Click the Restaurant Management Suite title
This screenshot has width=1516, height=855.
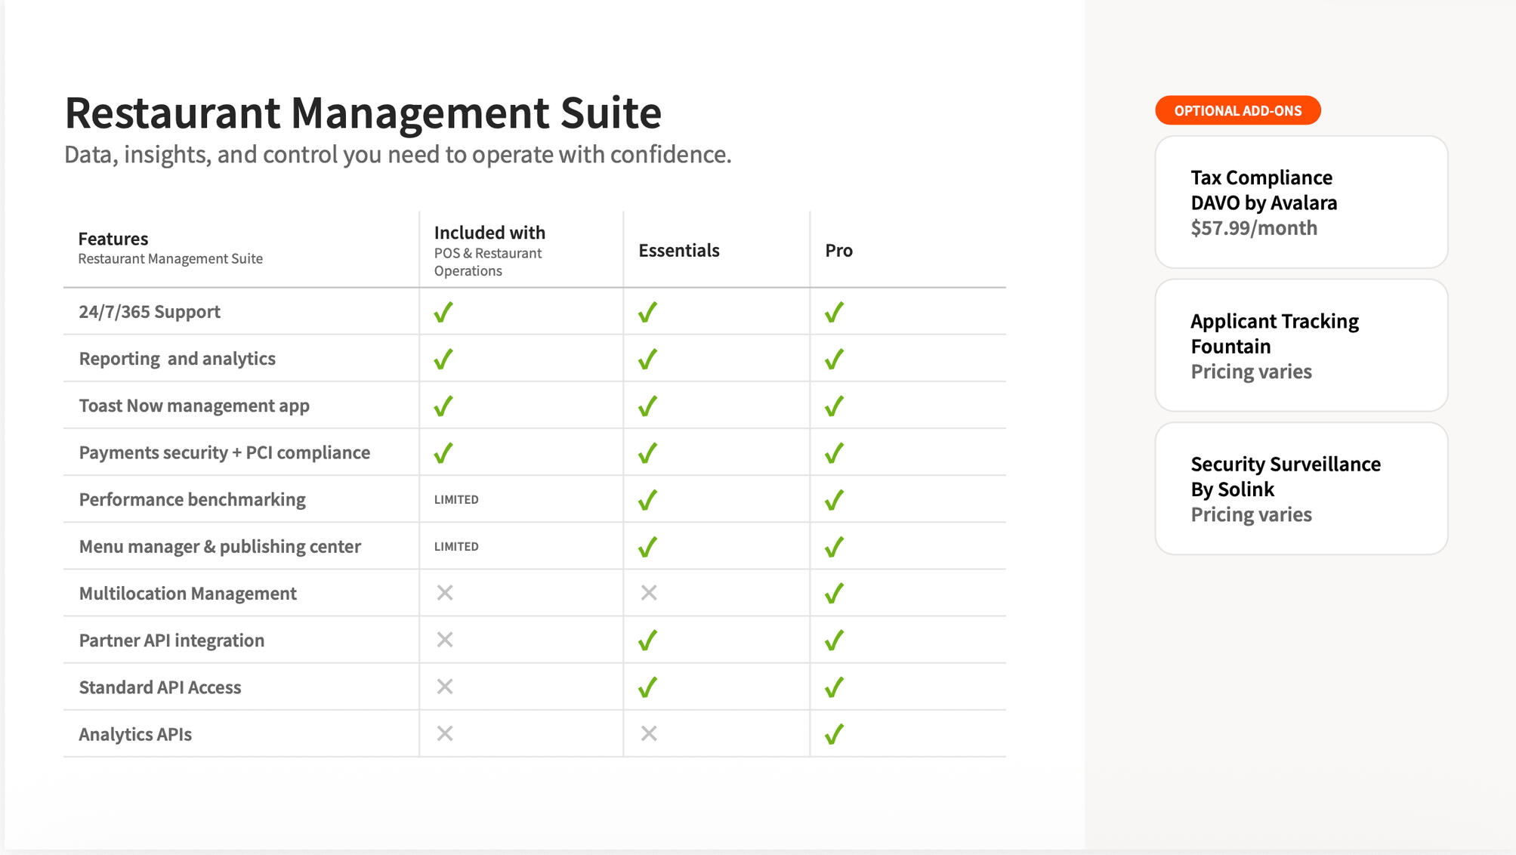click(x=363, y=113)
